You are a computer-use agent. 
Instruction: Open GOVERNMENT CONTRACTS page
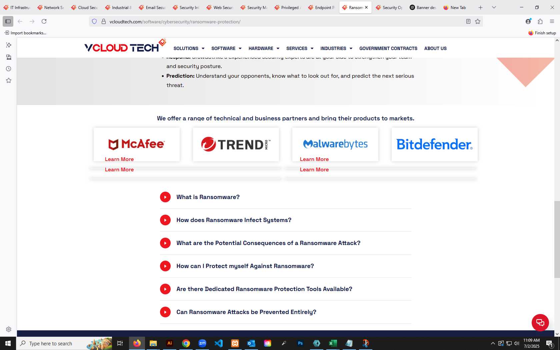click(x=388, y=48)
